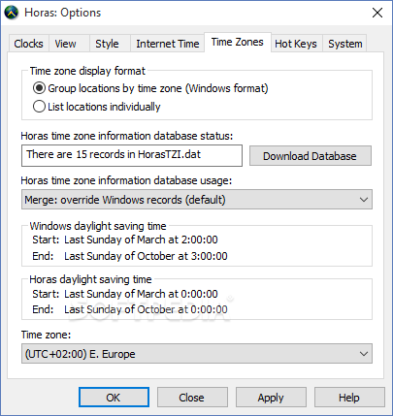
Task: Confirm with the OK button
Action: pyautogui.click(x=114, y=398)
